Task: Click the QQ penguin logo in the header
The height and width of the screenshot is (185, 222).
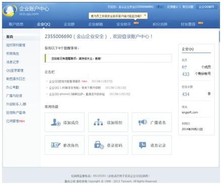Action: click(10, 11)
